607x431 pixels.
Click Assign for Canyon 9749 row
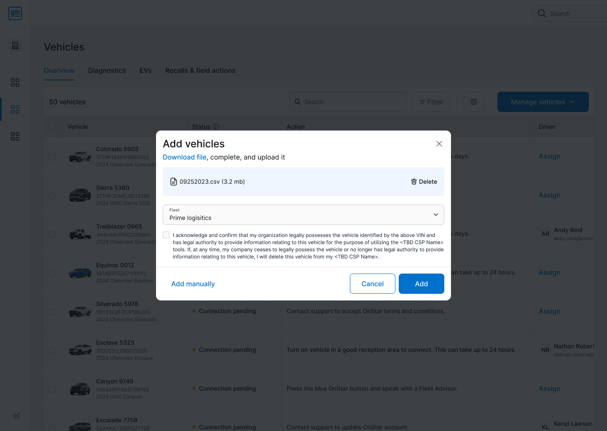pos(550,388)
